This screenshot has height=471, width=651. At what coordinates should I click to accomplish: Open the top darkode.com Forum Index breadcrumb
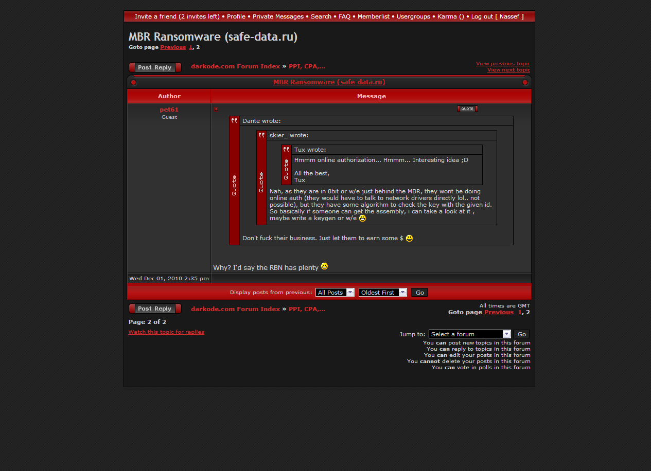click(x=235, y=66)
